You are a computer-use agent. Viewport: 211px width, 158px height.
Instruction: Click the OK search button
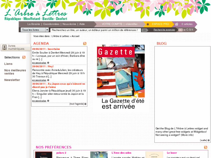(x=145, y=30)
